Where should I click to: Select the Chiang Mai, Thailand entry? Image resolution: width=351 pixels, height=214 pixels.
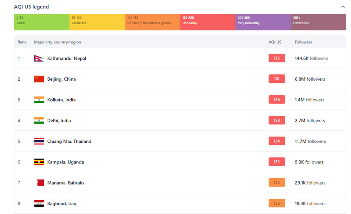(69, 141)
